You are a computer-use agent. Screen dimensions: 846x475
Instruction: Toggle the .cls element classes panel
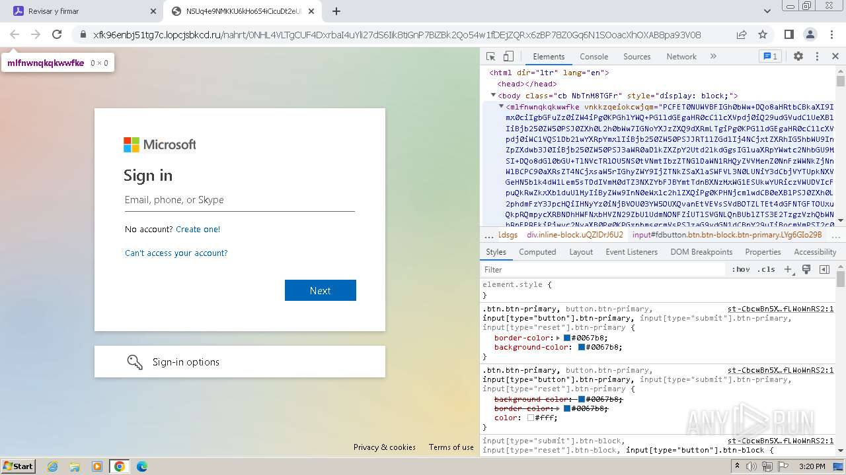click(766, 269)
